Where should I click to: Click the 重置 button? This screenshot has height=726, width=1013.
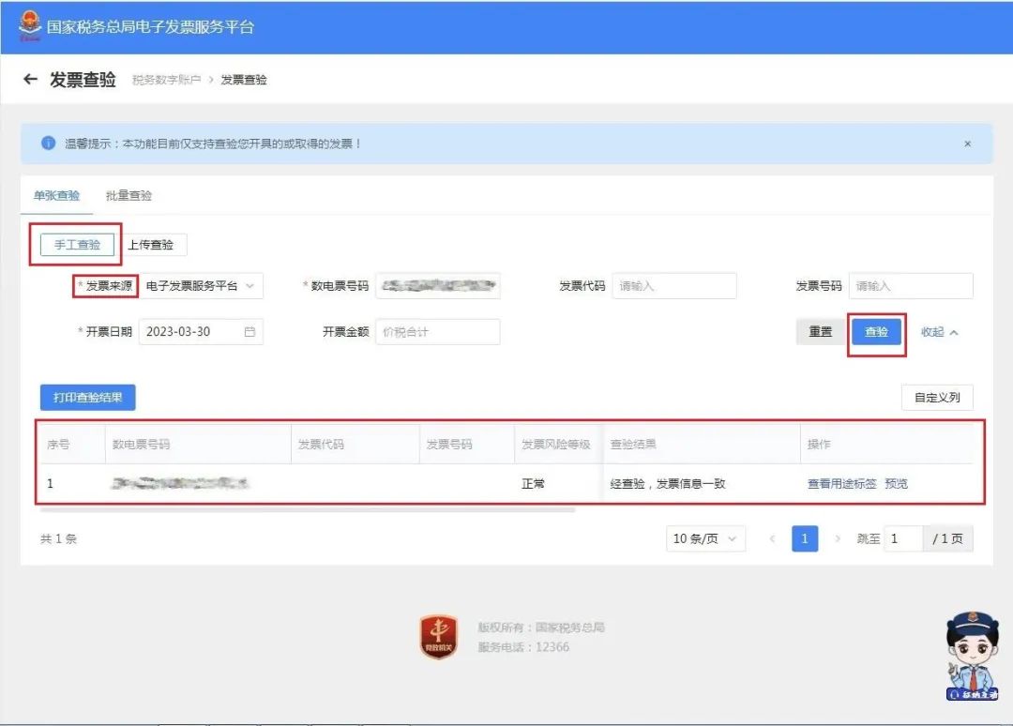pyautogui.click(x=821, y=331)
